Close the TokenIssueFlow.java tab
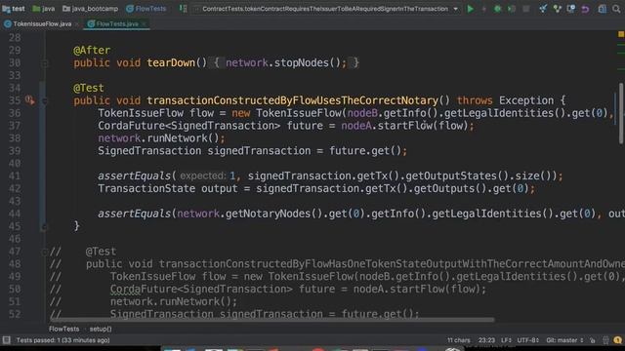The height and width of the screenshot is (351, 625). (77, 24)
